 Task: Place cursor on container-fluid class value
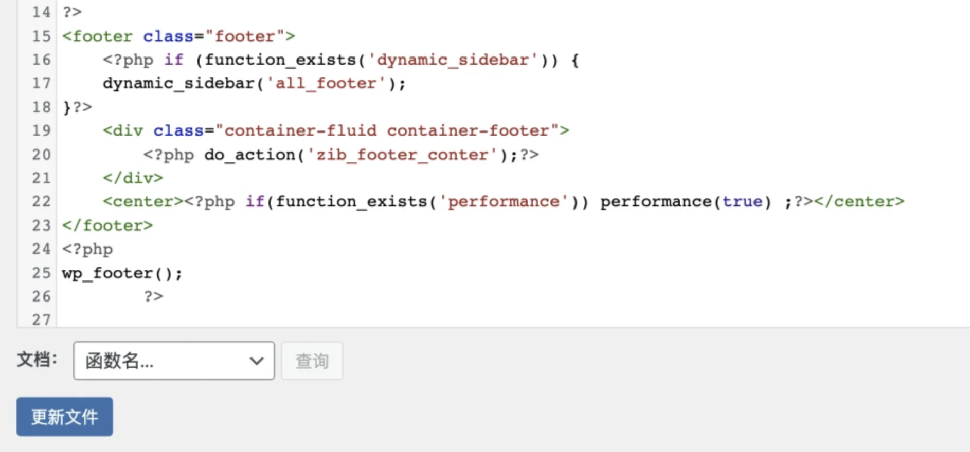point(300,130)
